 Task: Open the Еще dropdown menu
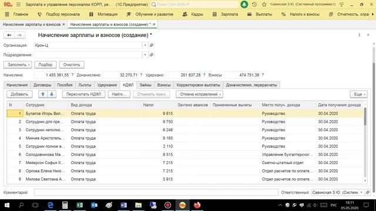[x=359, y=94]
